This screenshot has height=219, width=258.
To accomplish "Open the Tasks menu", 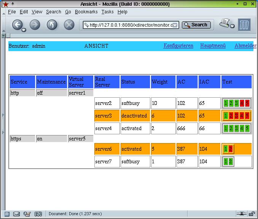I will [107, 12].
